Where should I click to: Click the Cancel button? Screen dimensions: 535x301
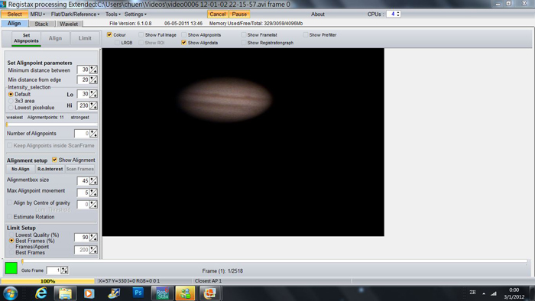[217, 15]
